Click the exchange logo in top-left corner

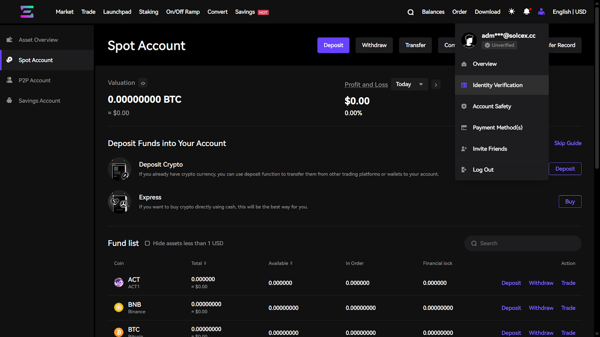pos(27,12)
